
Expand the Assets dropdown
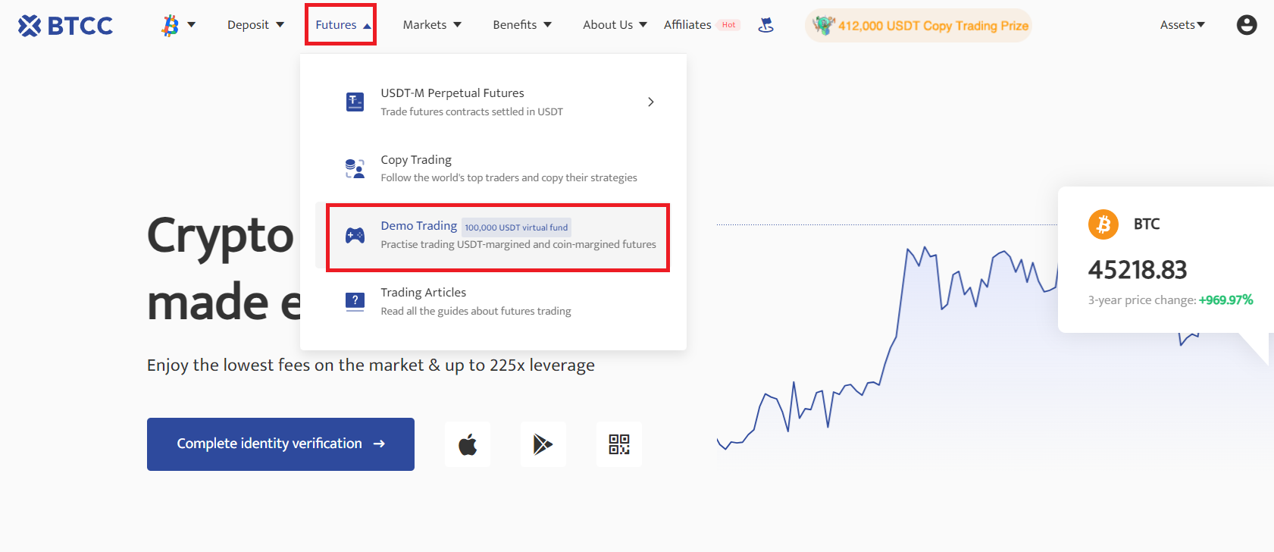(x=1182, y=25)
